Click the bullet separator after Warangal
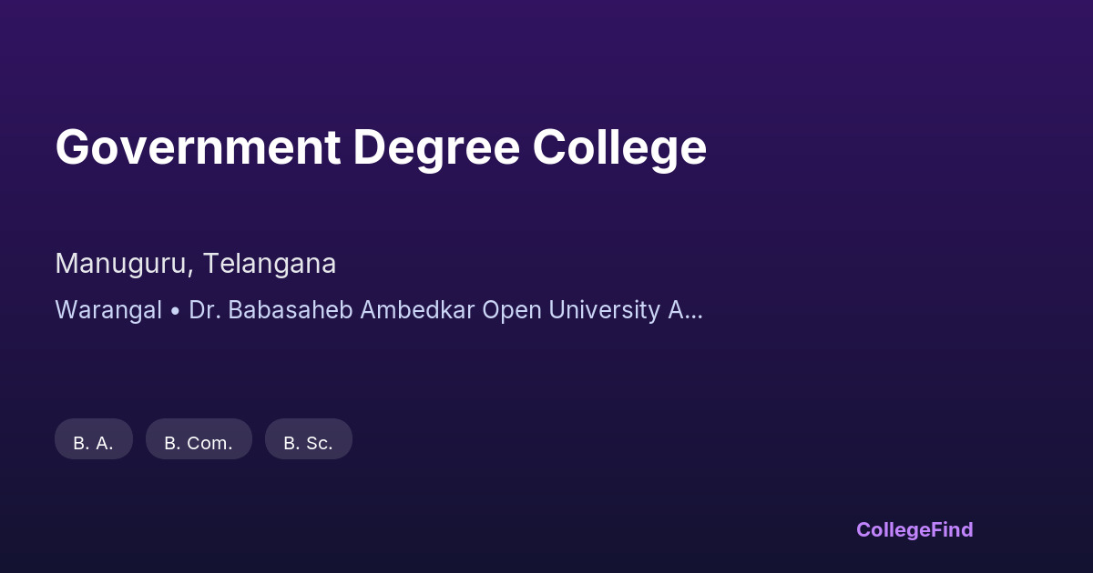1093x573 pixels. (175, 311)
